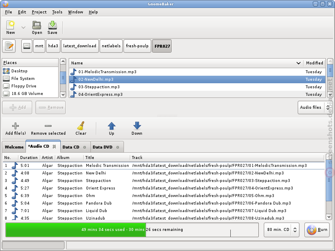Open the 80 min. CD size dropdown

[x=281, y=230]
